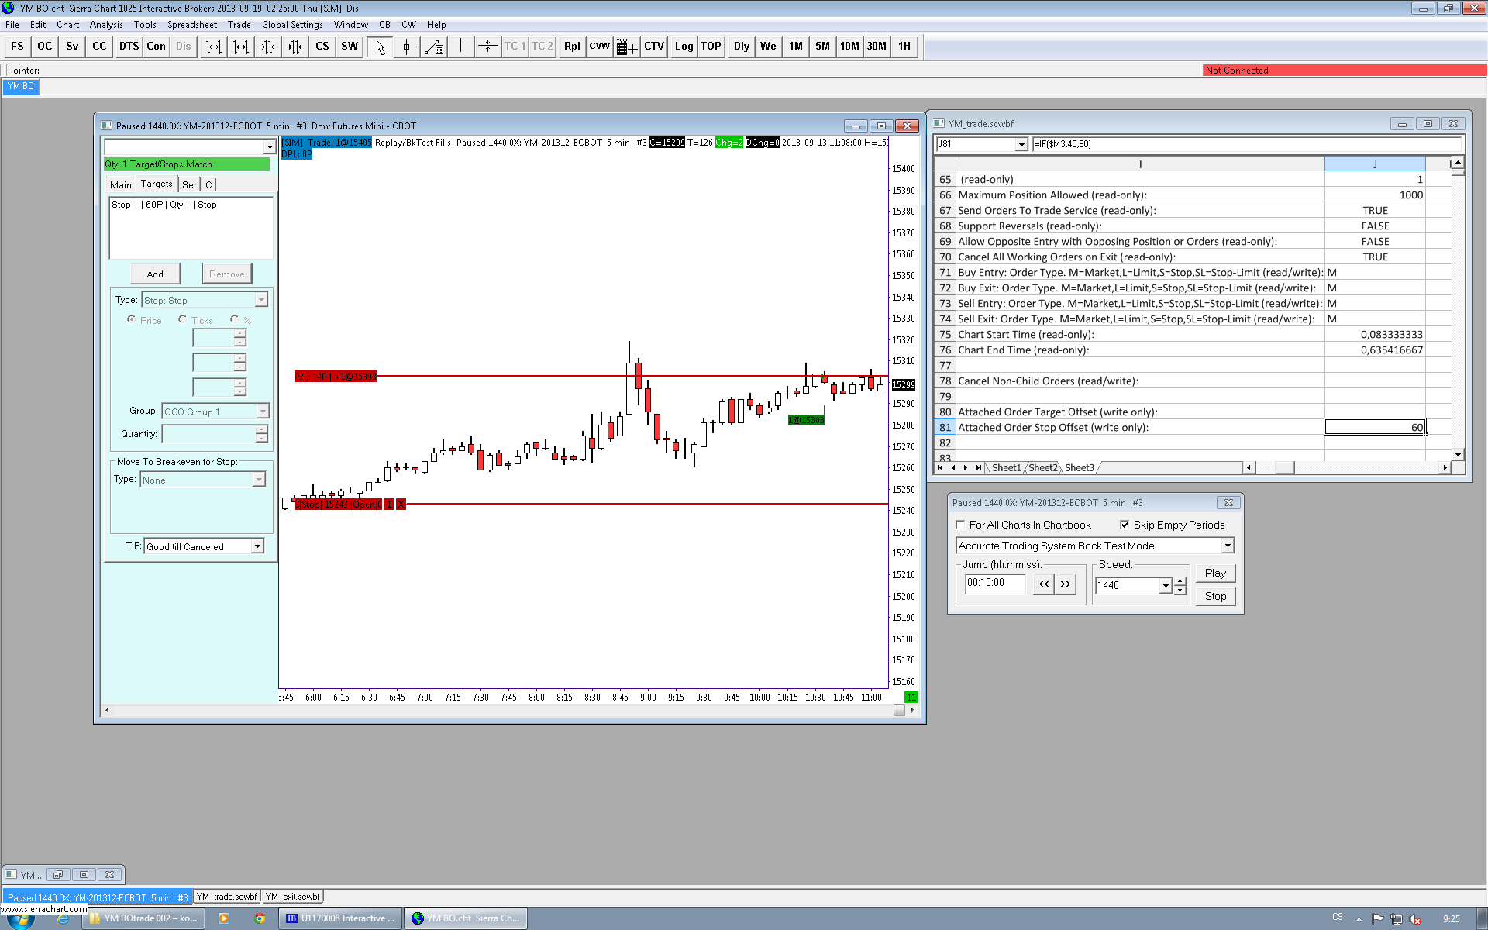The height and width of the screenshot is (930, 1488).
Task: Select the line calculator drawing tool
Action: 434,46
